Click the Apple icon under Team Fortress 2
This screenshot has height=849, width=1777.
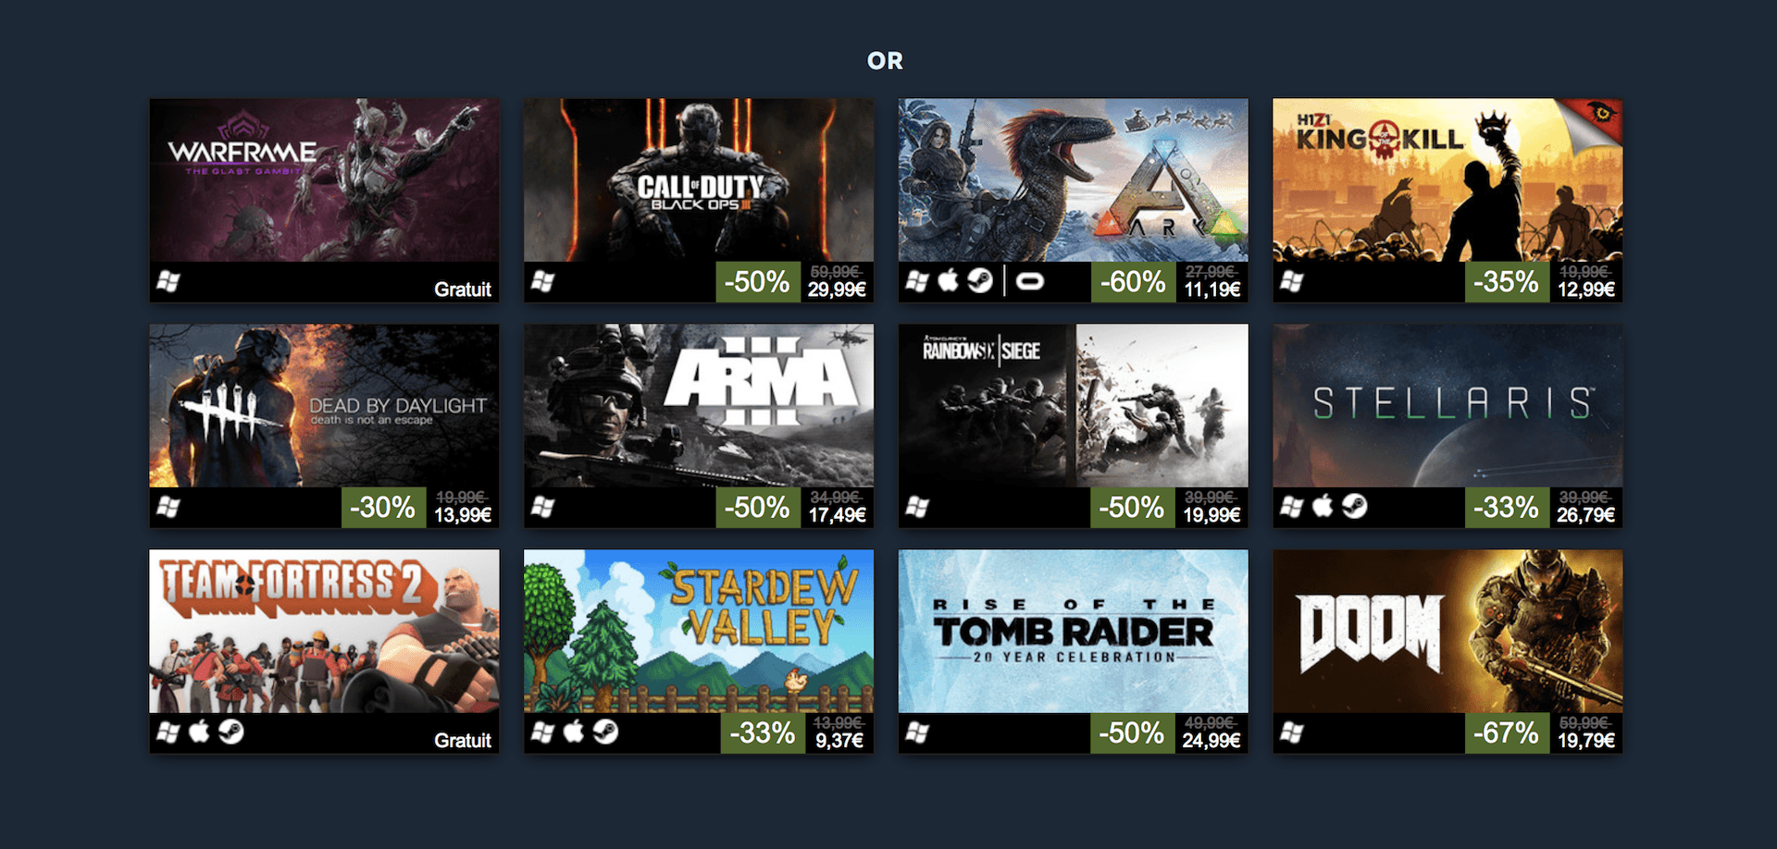tap(199, 732)
